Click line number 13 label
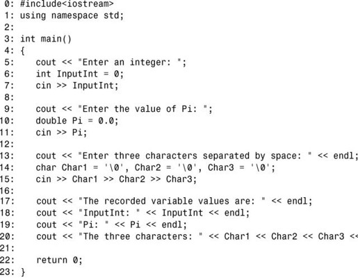Screen dimensions: 358x280 [7, 156]
